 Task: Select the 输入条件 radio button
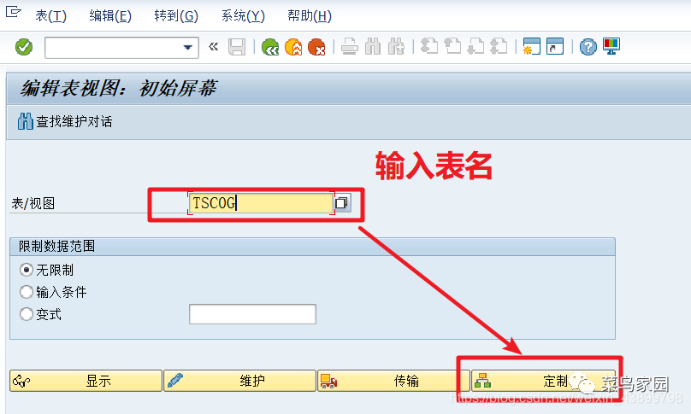[26, 292]
